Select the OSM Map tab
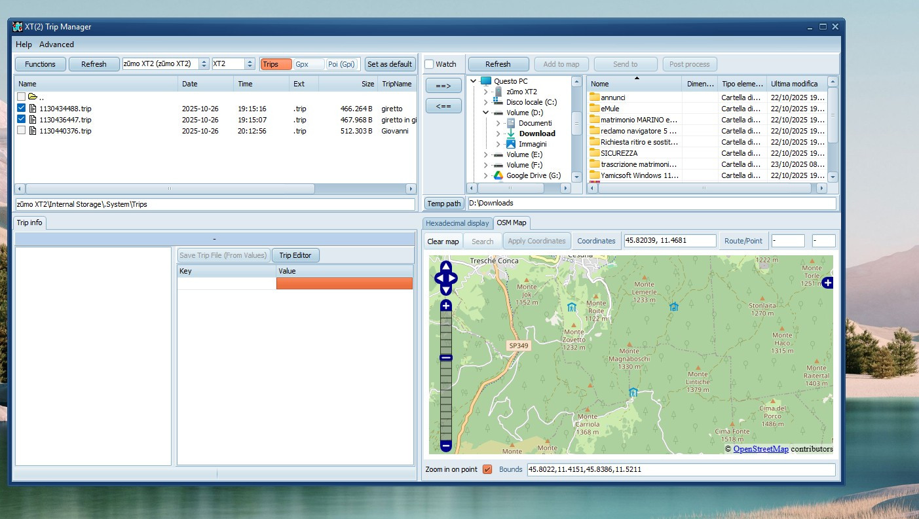The image size is (919, 519). [x=512, y=223]
